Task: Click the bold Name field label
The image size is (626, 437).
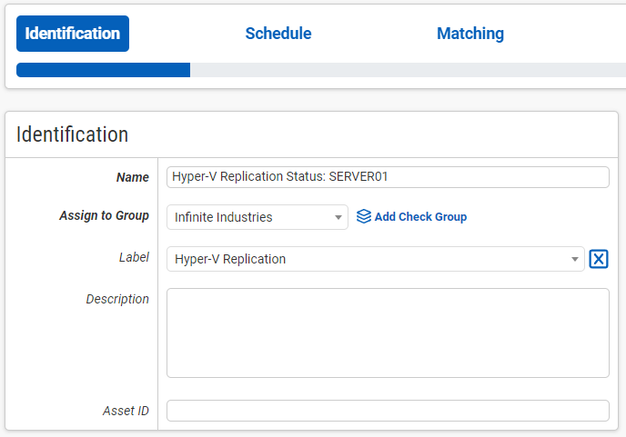Action: pyautogui.click(x=132, y=178)
